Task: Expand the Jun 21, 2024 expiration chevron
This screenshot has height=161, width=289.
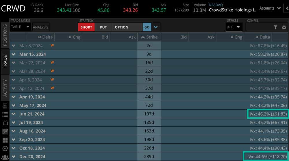Action: click(x=14, y=114)
